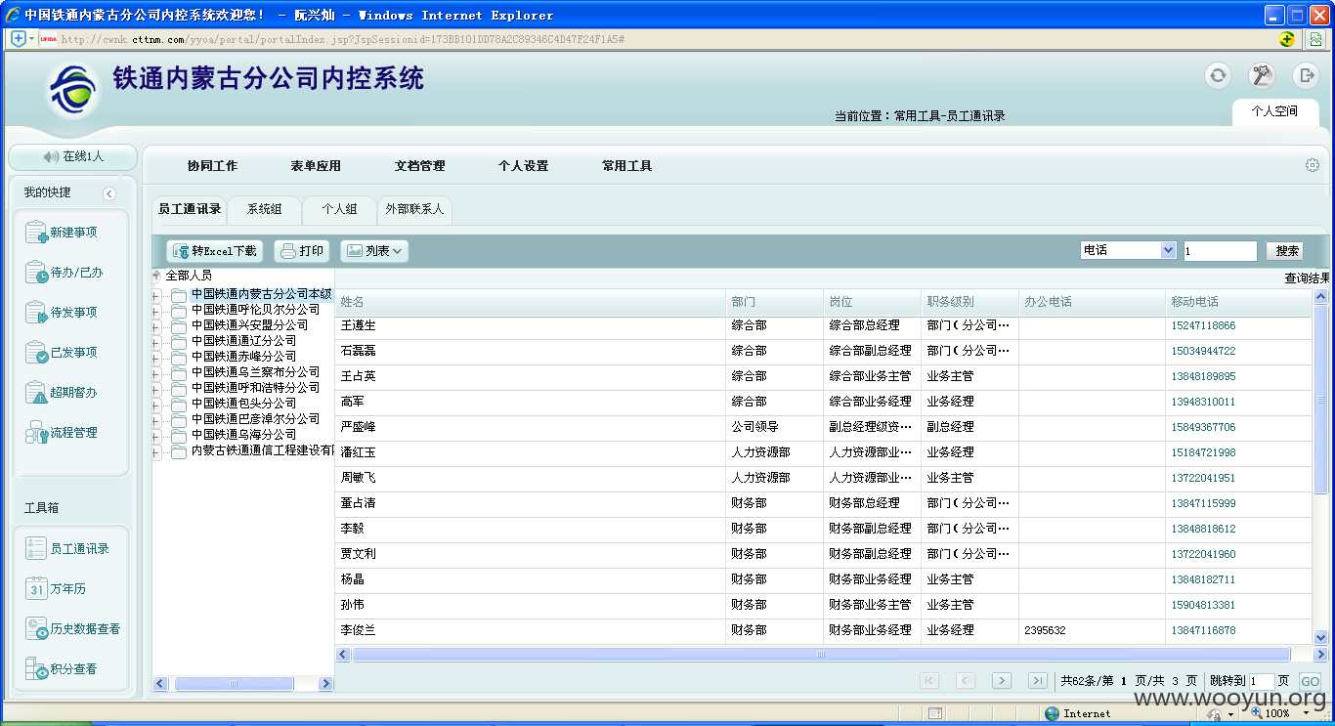Click the IE status bar zoom 100% control
1335x726 pixels.
(x=1278, y=713)
